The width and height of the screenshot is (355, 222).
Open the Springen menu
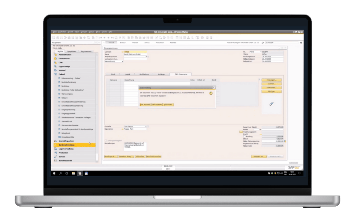84,32
